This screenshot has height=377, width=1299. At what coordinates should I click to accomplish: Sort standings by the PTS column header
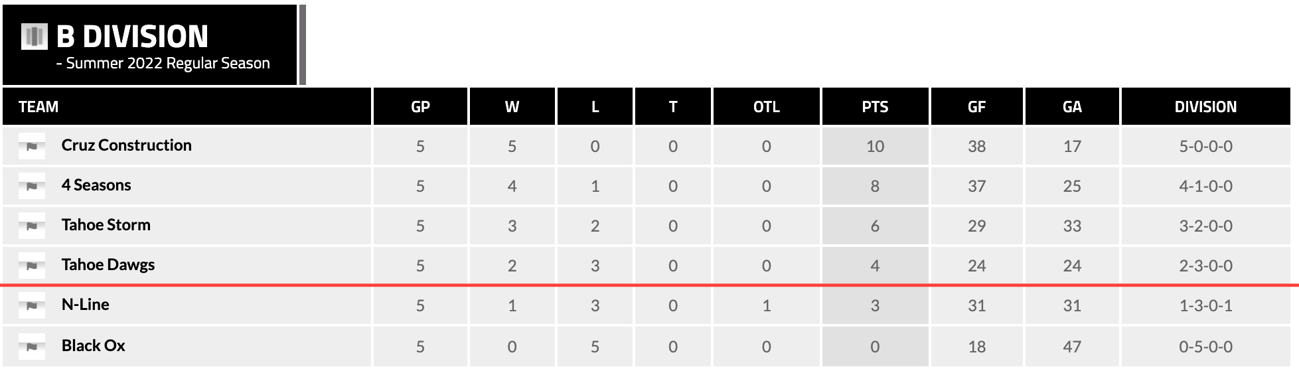[875, 107]
